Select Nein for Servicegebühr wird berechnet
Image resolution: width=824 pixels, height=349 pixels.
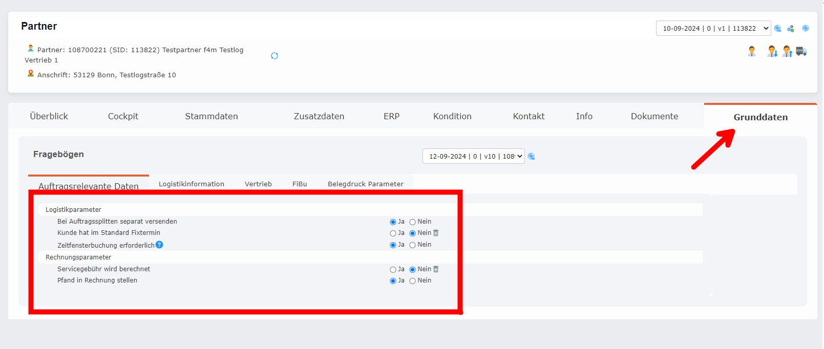412,270
